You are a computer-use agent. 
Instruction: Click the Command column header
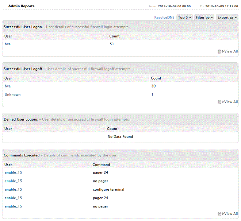coord(101,165)
